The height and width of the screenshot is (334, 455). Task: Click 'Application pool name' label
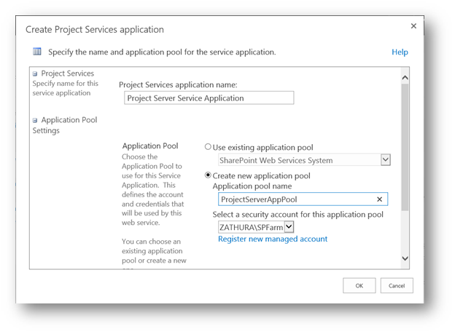(x=252, y=186)
